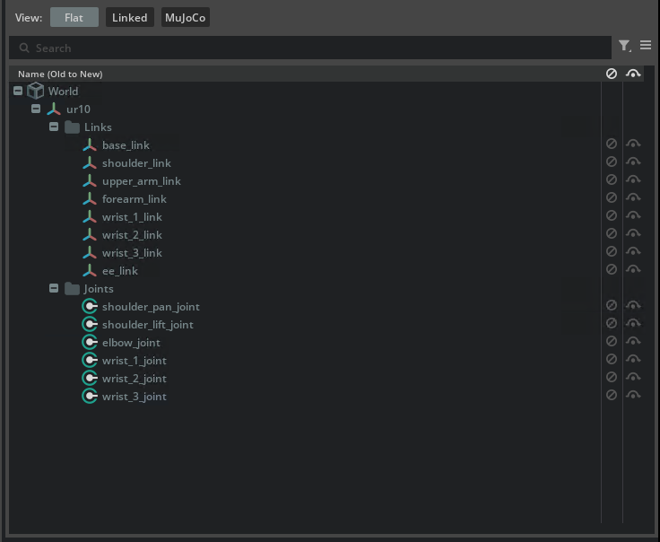
Task: Switch to the MuJoCo view
Action: coord(185,18)
